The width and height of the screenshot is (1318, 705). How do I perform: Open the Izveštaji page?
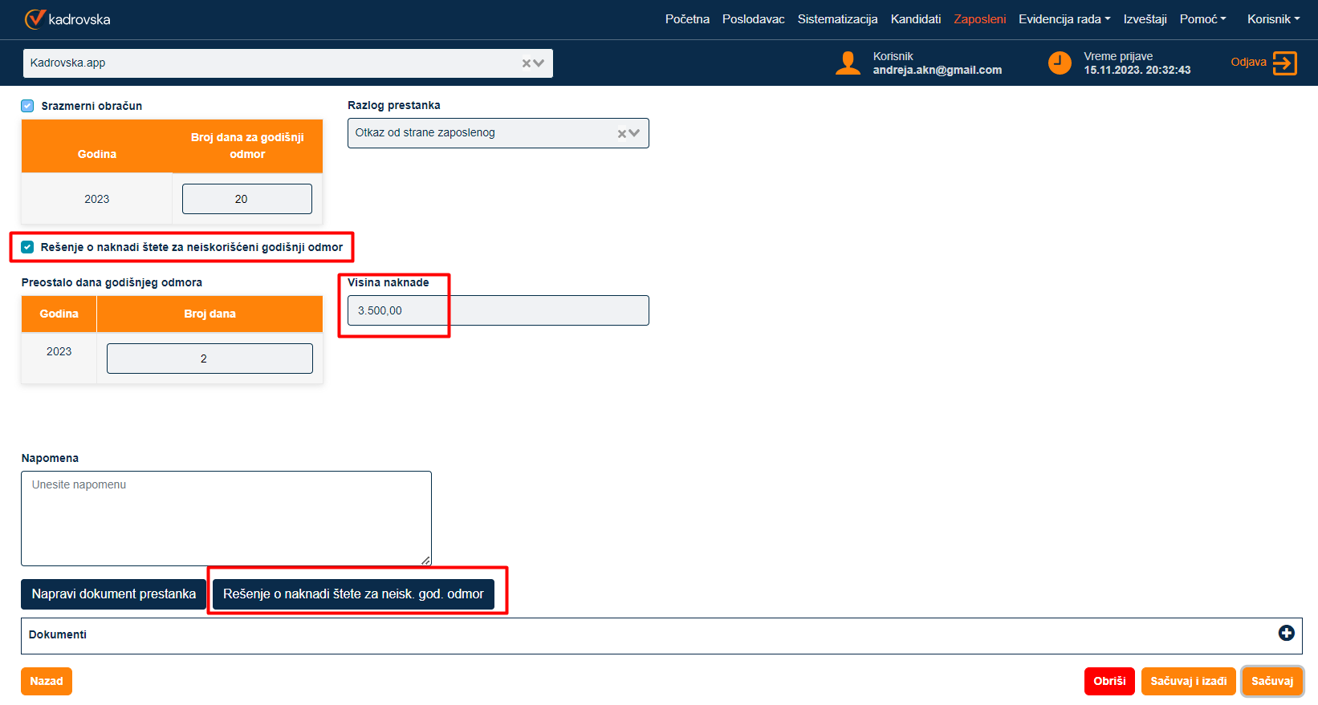coord(1145,19)
